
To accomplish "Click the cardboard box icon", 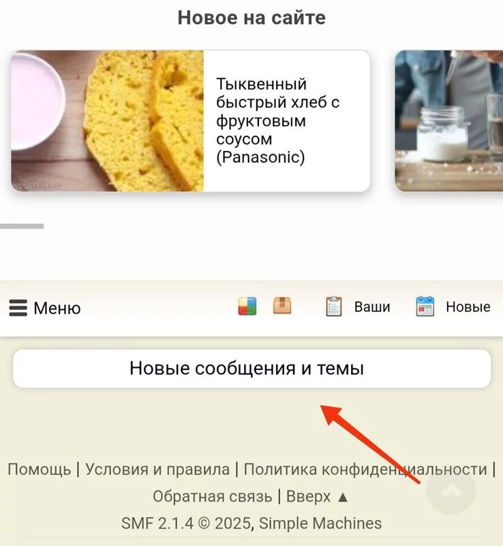I will click(282, 305).
